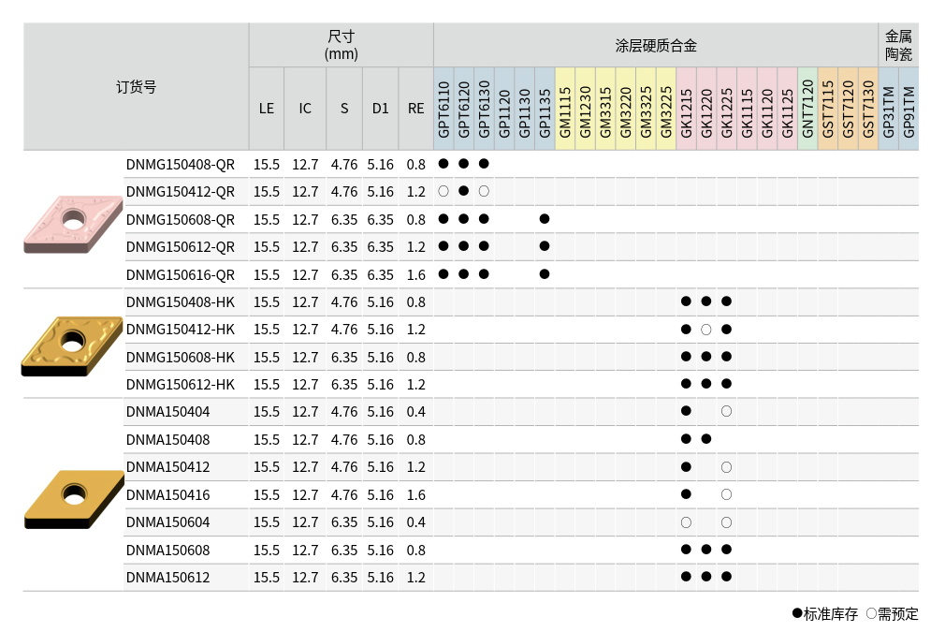Click the GPT6110 grade column header
This screenshot has width=945, height=632.
(443, 109)
